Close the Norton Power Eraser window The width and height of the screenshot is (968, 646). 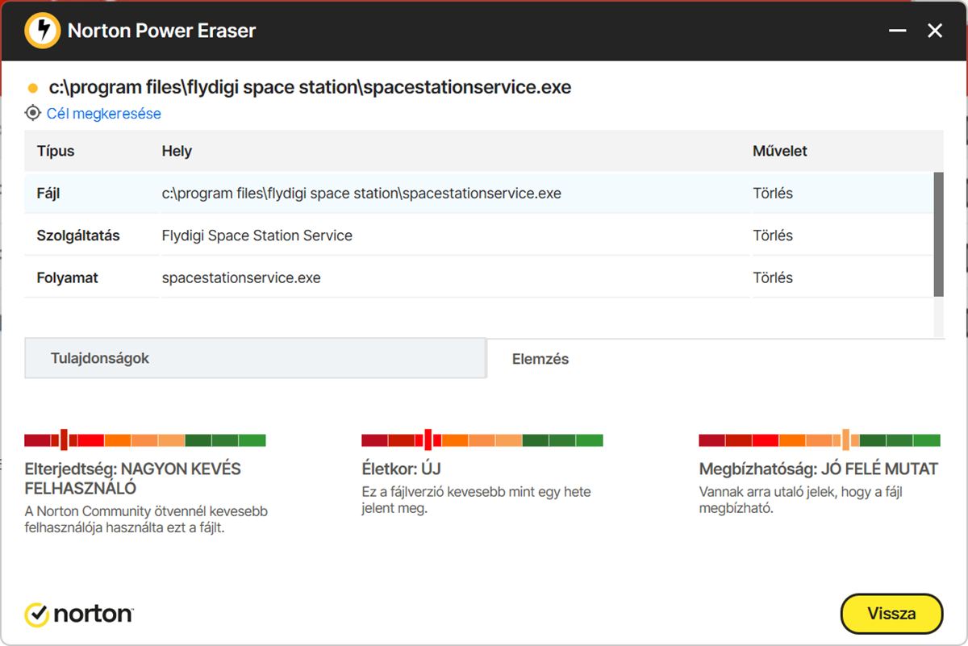click(x=935, y=31)
